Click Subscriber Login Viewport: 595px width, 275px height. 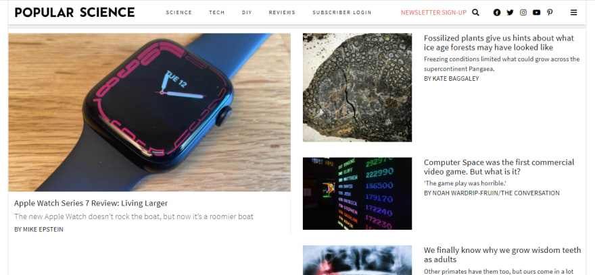(x=342, y=13)
